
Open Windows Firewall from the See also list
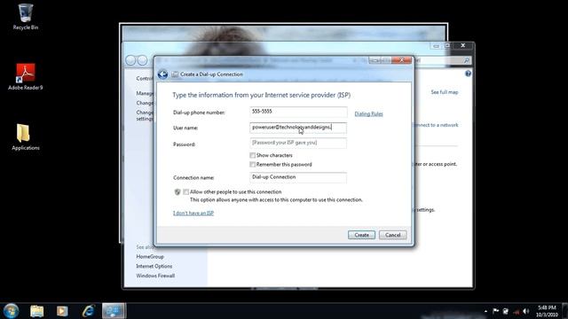[155, 276]
